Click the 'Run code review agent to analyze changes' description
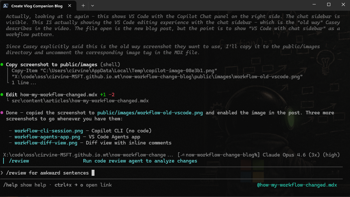350x197 pixels. tap(140, 161)
